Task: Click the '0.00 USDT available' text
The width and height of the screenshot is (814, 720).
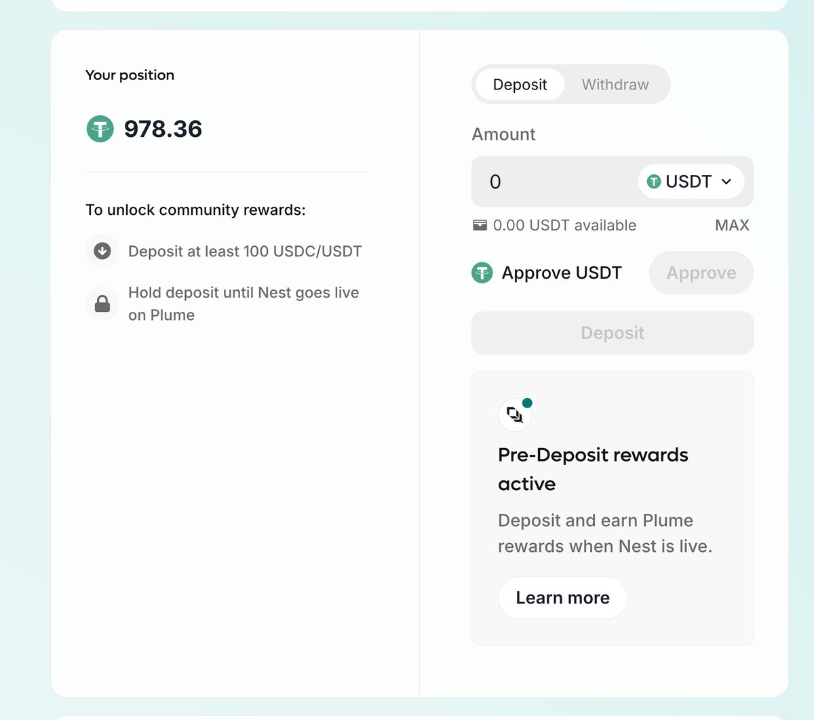Action: pyautogui.click(x=564, y=225)
